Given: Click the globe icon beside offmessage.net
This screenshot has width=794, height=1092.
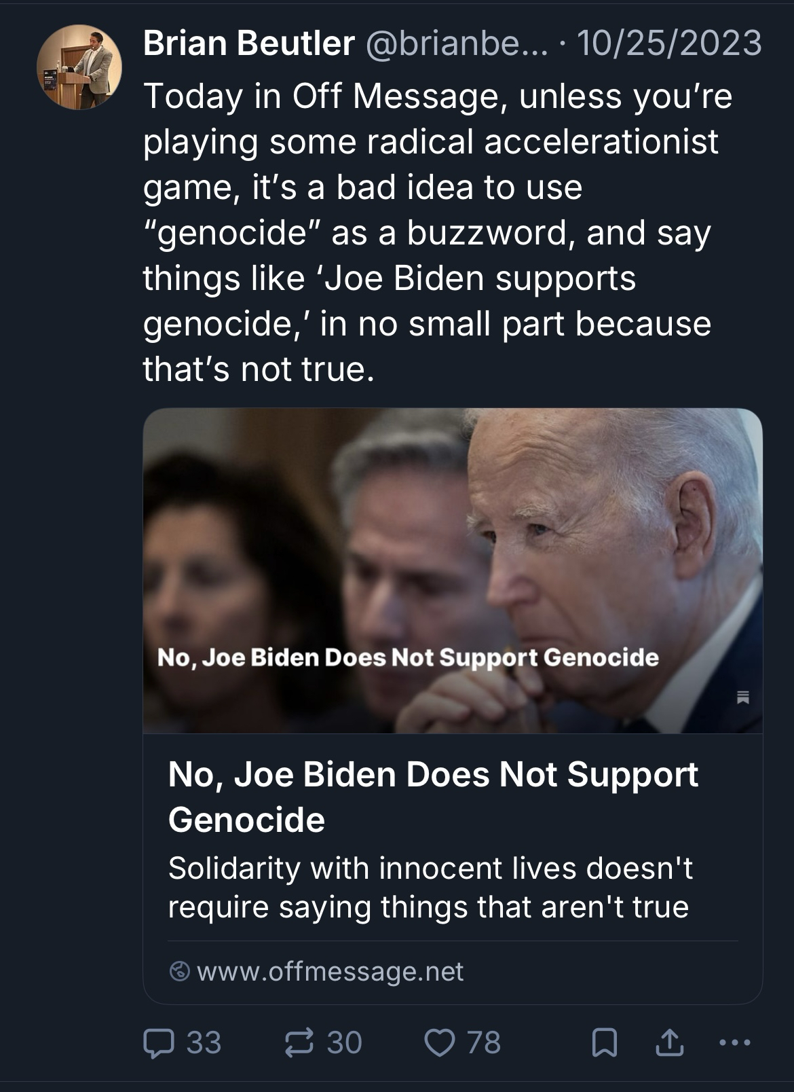Looking at the screenshot, I should pos(179,972).
